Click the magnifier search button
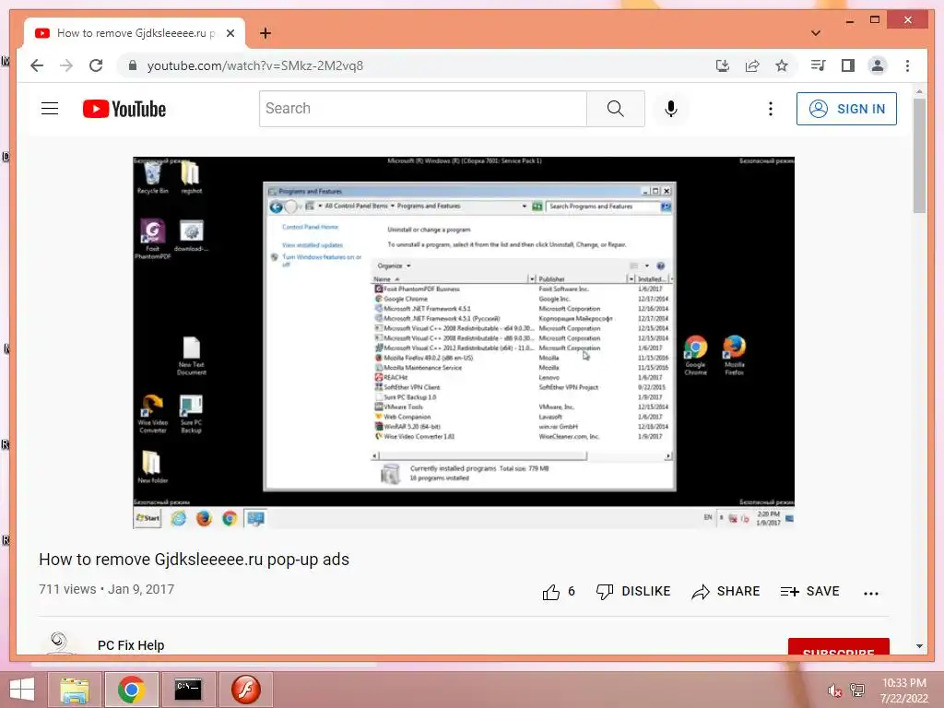This screenshot has width=944, height=708. [615, 109]
